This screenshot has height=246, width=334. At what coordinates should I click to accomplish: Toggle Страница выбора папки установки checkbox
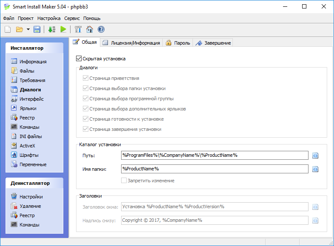85,88
